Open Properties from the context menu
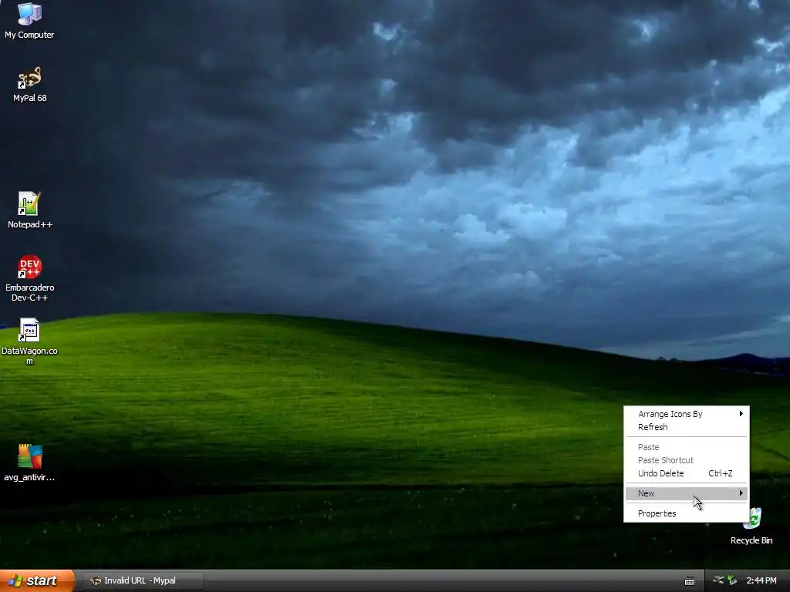The width and height of the screenshot is (790, 592). (x=687, y=513)
